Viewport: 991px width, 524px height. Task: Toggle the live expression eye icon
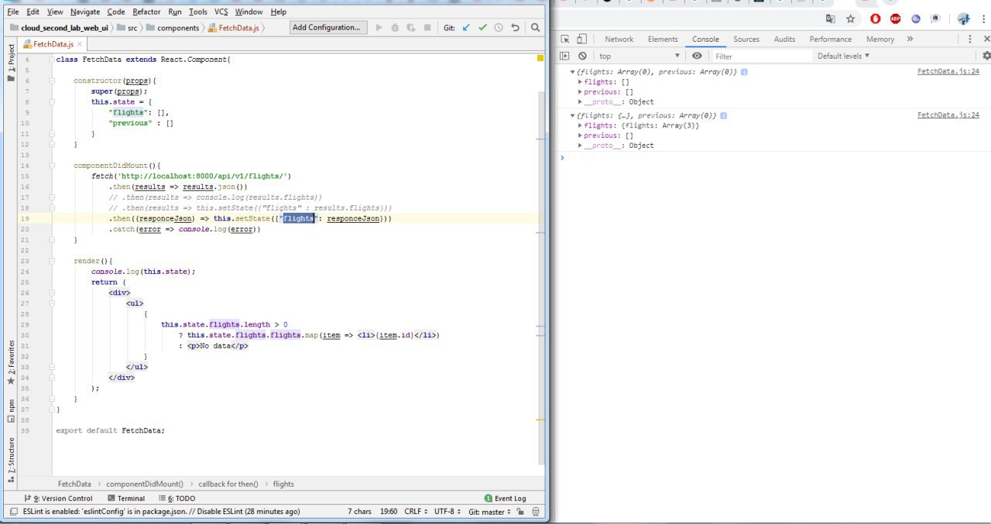pyautogui.click(x=698, y=56)
